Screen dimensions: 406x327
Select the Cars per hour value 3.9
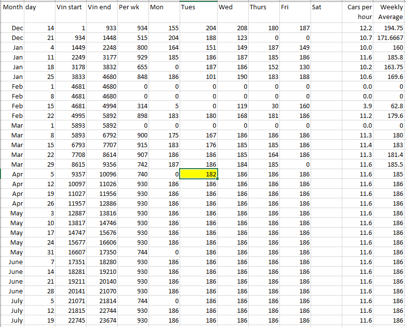(x=359, y=106)
